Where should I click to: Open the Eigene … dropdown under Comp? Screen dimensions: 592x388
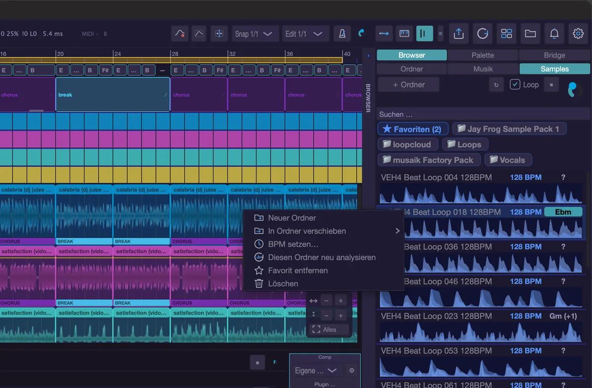(318, 371)
